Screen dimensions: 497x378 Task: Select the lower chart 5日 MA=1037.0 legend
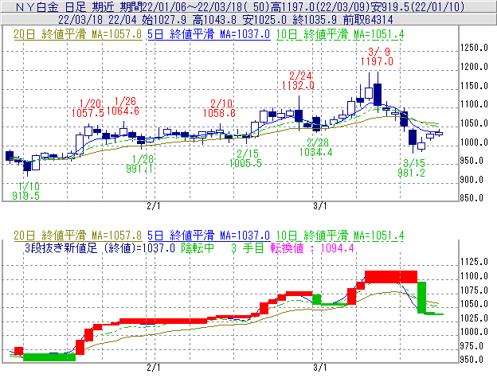coord(209,236)
